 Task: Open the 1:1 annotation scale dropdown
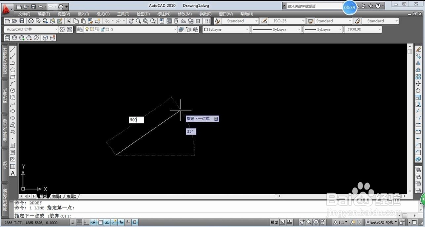(x=340, y=222)
